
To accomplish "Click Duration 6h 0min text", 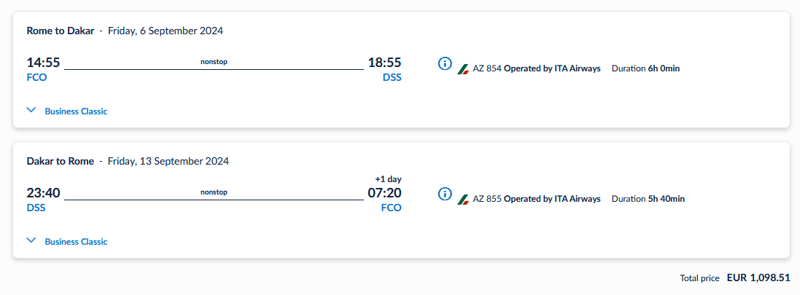I will click(645, 68).
